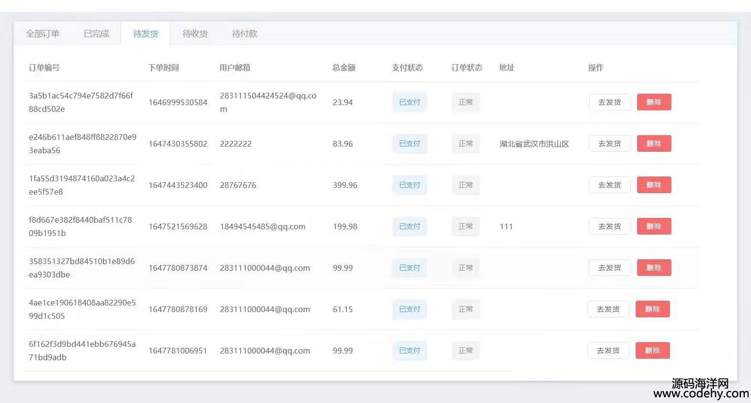Select the 待发货 tab
Screen dimensions: 751x403
coord(145,34)
